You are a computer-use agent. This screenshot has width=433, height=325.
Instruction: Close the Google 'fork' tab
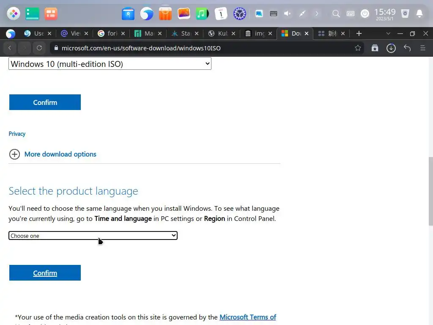coord(123,33)
